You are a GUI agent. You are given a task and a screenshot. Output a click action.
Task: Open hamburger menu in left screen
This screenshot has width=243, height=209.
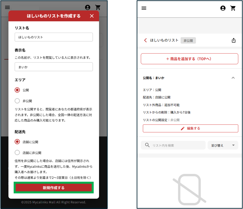click(x=7, y=7)
